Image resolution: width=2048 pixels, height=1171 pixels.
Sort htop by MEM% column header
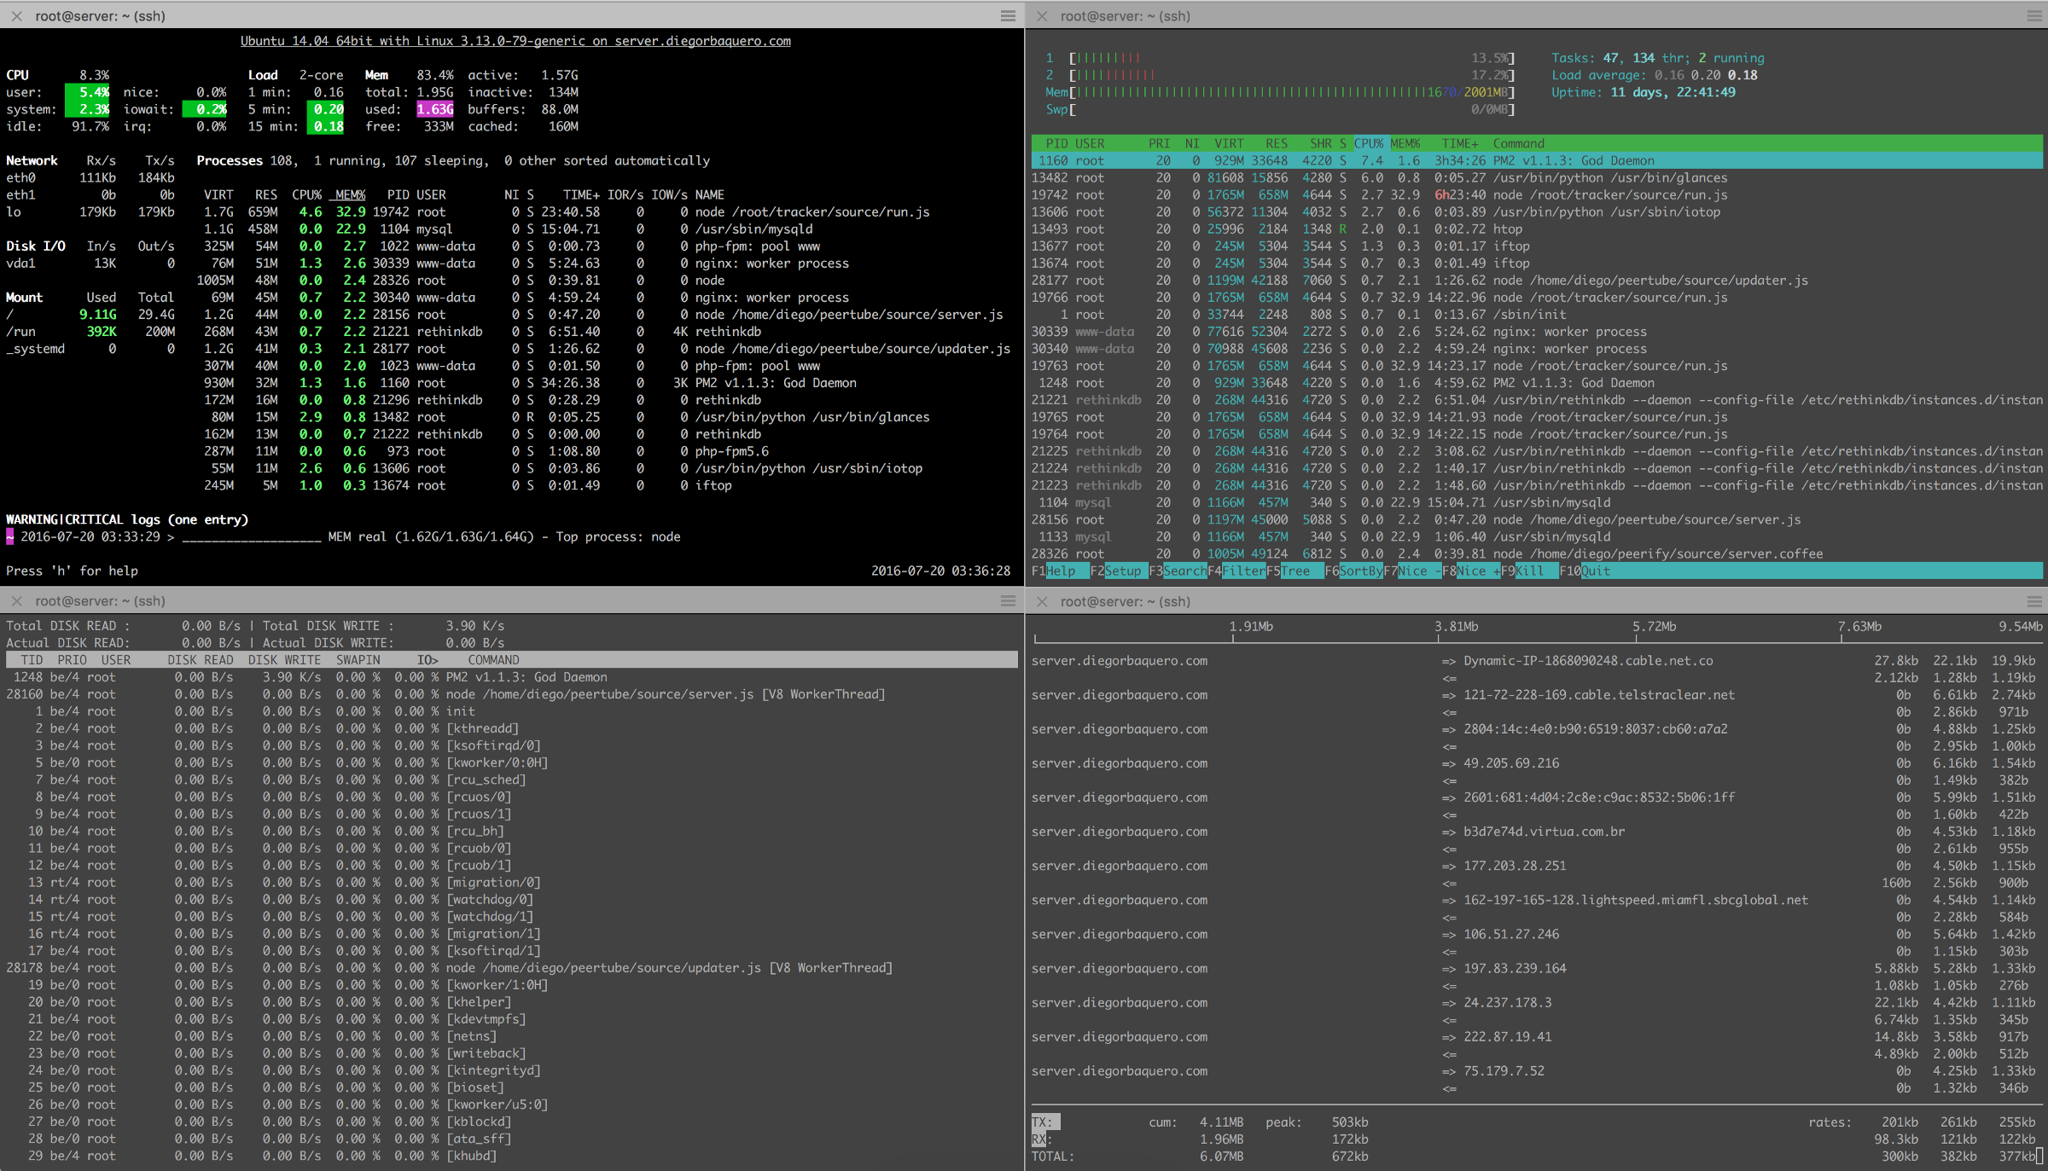tap(1405, 143)
